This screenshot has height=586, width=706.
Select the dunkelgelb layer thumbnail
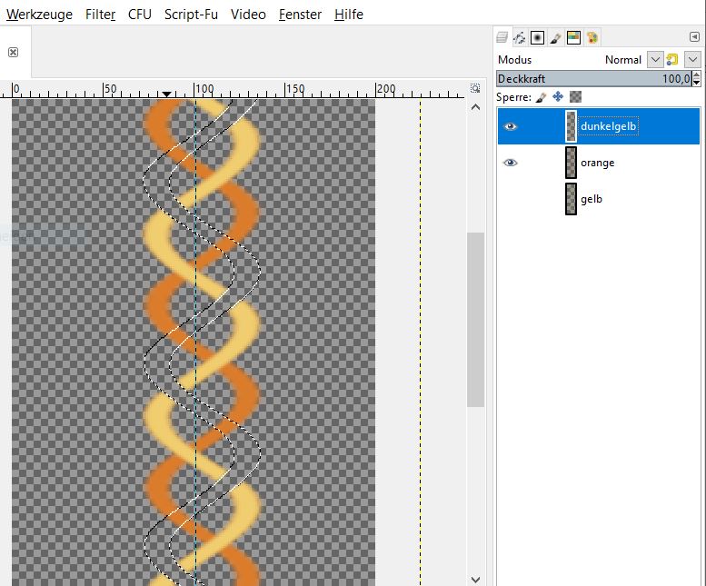click(571, 126)
